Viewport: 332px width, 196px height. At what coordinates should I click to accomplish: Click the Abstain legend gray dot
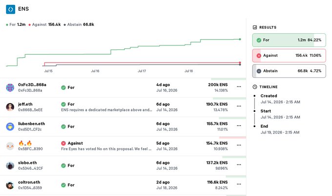64,25
